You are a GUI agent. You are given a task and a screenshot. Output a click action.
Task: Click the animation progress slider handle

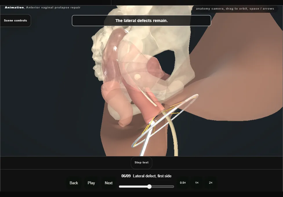pyautogui.click(x=149, y=187)
